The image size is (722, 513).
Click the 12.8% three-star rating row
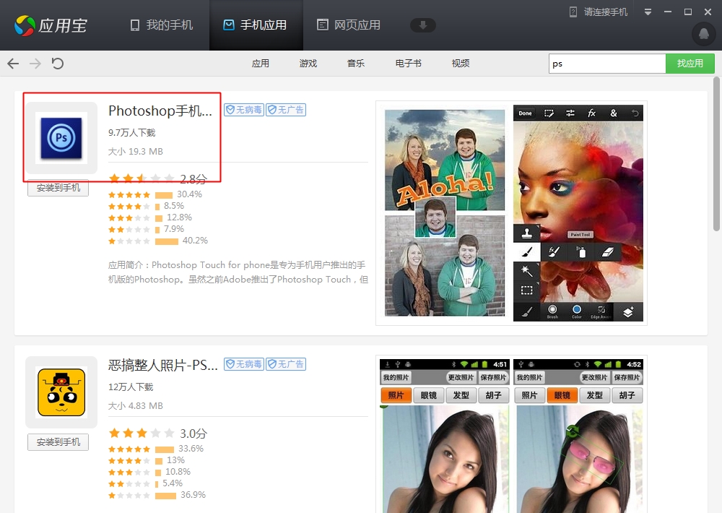point(150,217)
